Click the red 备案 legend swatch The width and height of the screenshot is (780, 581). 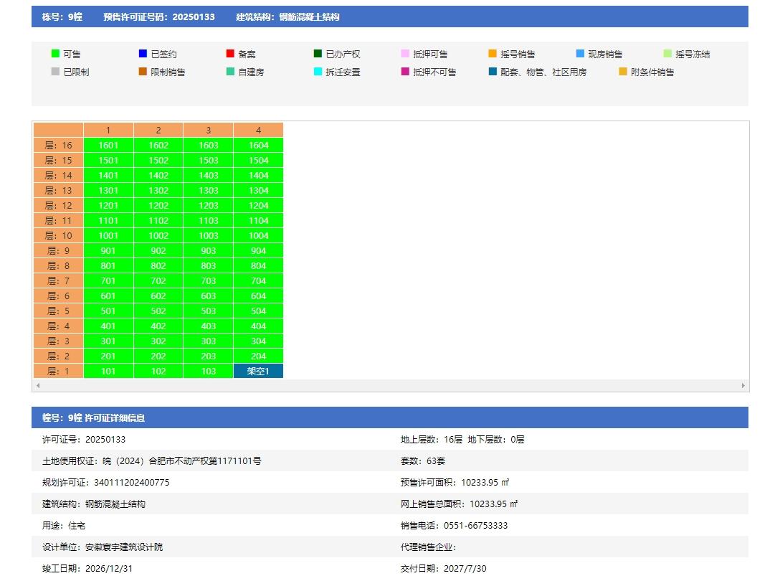[230, 53]
